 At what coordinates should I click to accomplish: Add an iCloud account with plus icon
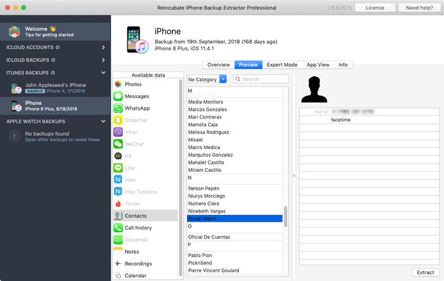point(58,48)
